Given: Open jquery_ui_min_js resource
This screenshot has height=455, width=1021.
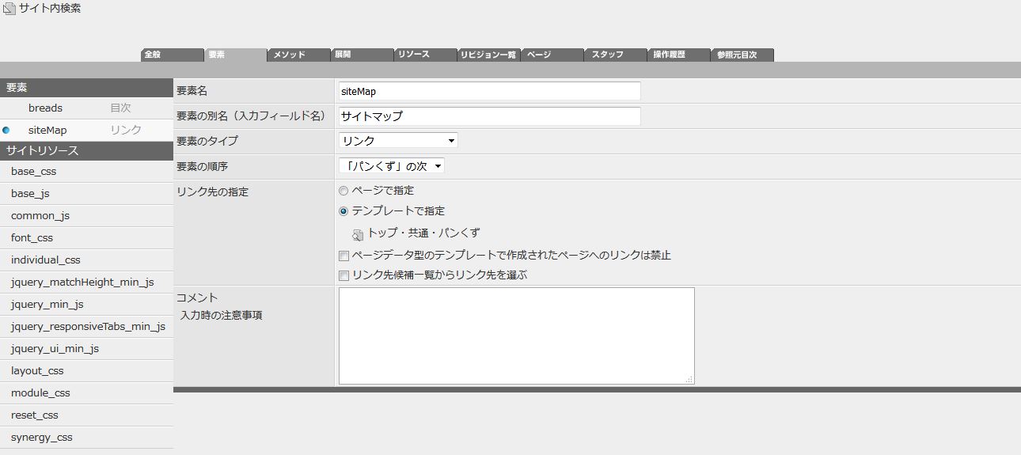Looking at the screenshot, I should pos(55,348).
